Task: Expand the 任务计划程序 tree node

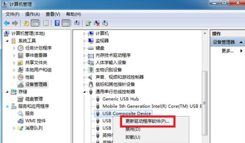Action: pyautogui.click(x=14, y=48)
